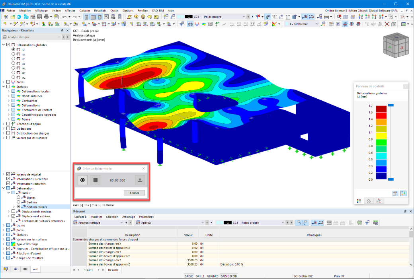Expand the Contraintes surface results node
The height and width of the screenshot is (279, 414).
point(9,101)
